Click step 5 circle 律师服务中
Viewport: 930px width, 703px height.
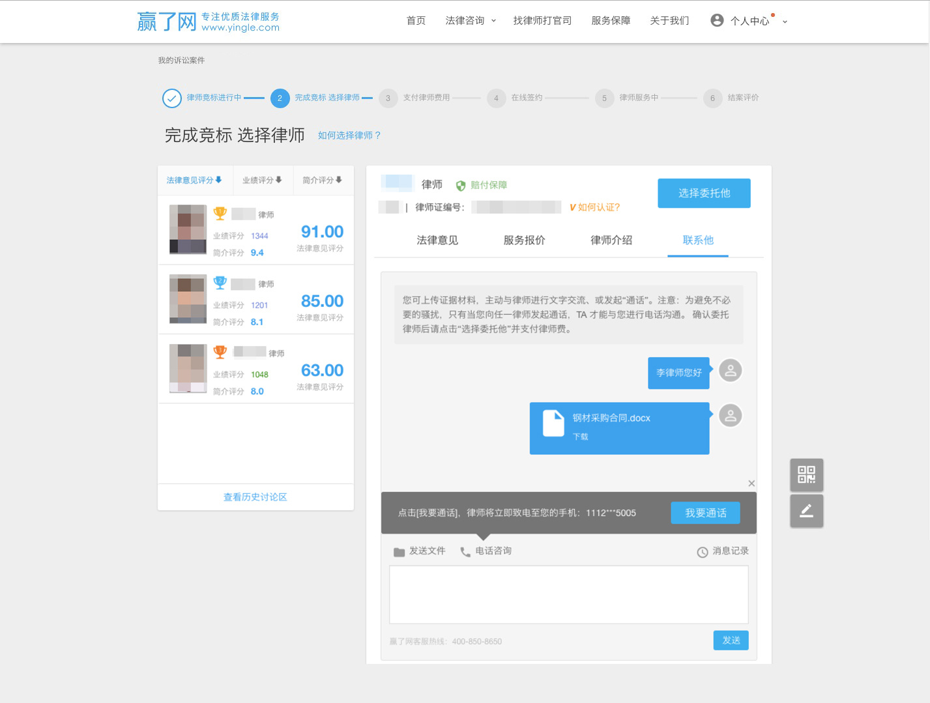[604, 98]
